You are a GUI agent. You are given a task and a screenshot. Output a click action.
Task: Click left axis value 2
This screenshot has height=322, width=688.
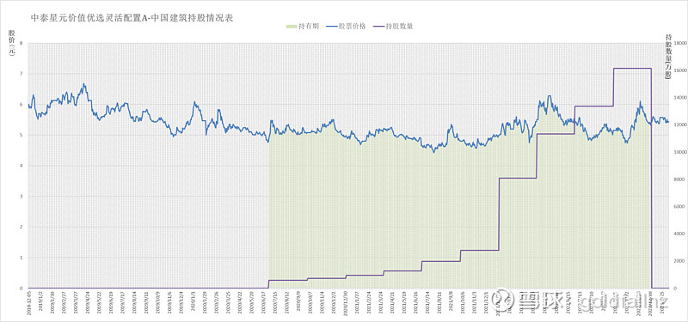coord(21,227)
